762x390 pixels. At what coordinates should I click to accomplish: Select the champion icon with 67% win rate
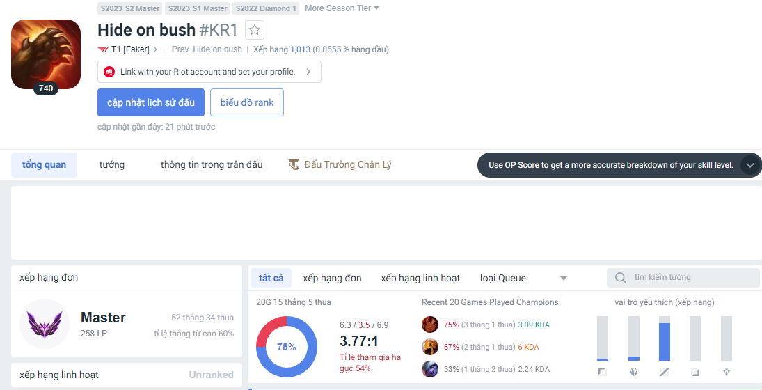point(430,347)
